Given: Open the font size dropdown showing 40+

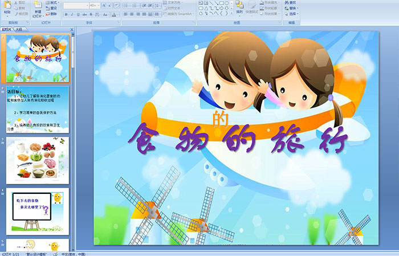Looking at the screenshot, I should (x=95, y=5).
